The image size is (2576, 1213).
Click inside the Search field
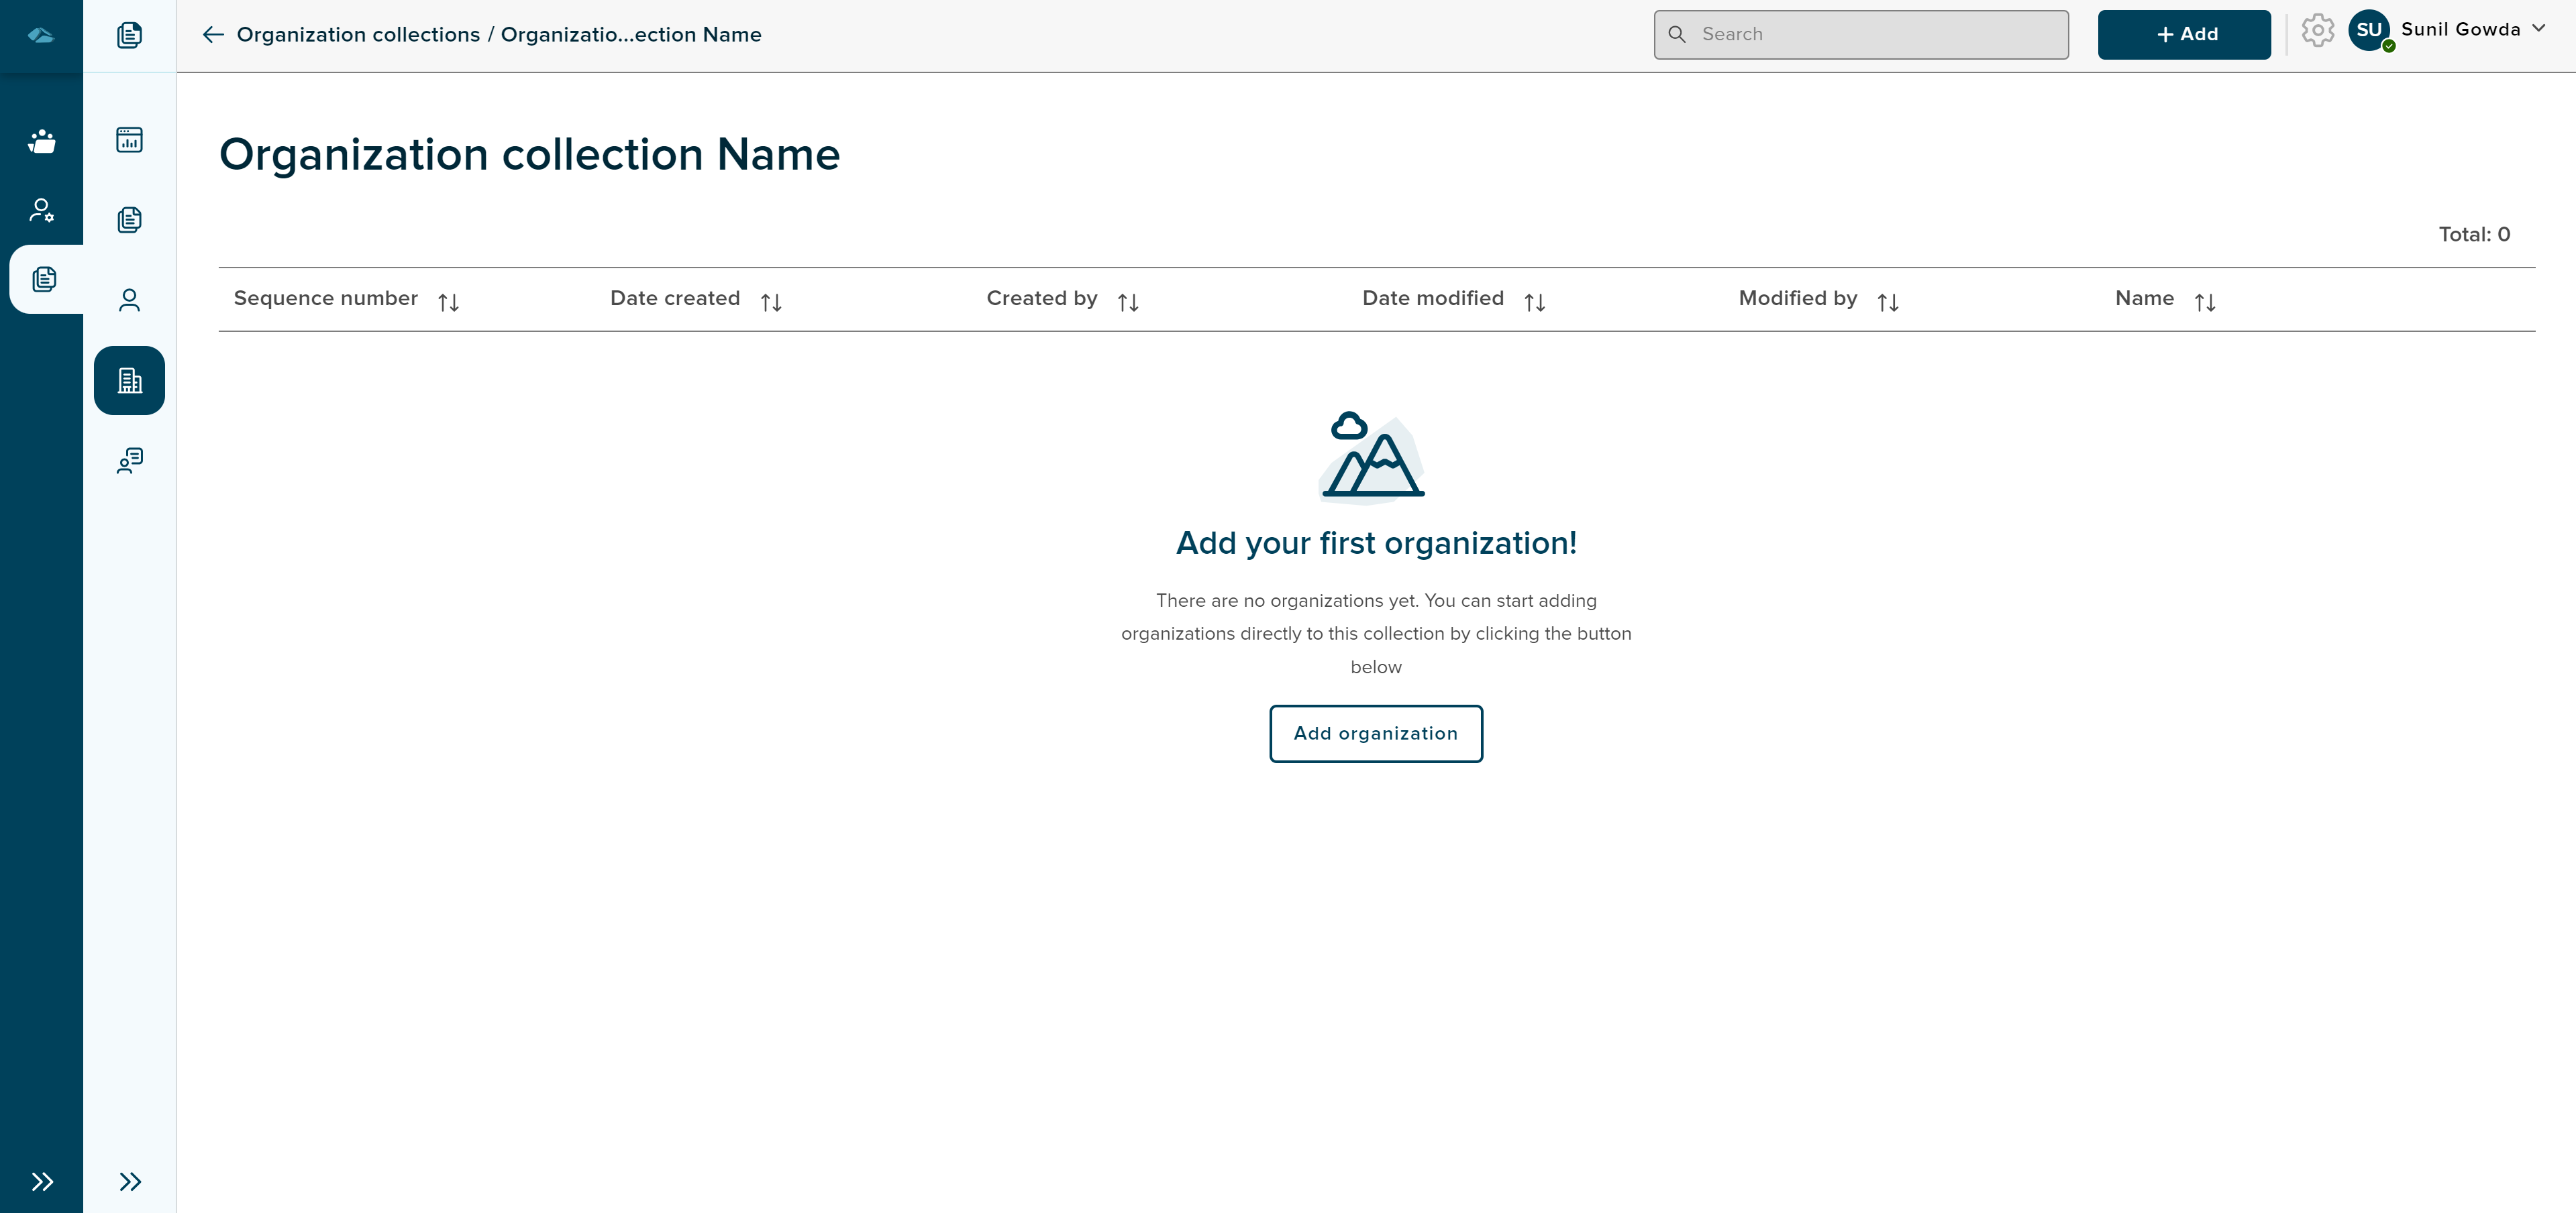point(1860,34)
